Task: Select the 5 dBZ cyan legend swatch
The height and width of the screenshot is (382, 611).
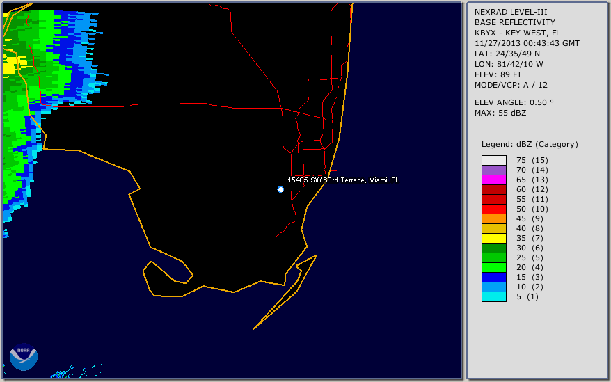Action: [x=493, y=296]
